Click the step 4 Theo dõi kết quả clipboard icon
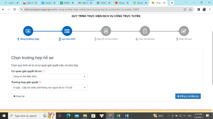The height and width of the screenshot is (119, 213). click(145, 31)
